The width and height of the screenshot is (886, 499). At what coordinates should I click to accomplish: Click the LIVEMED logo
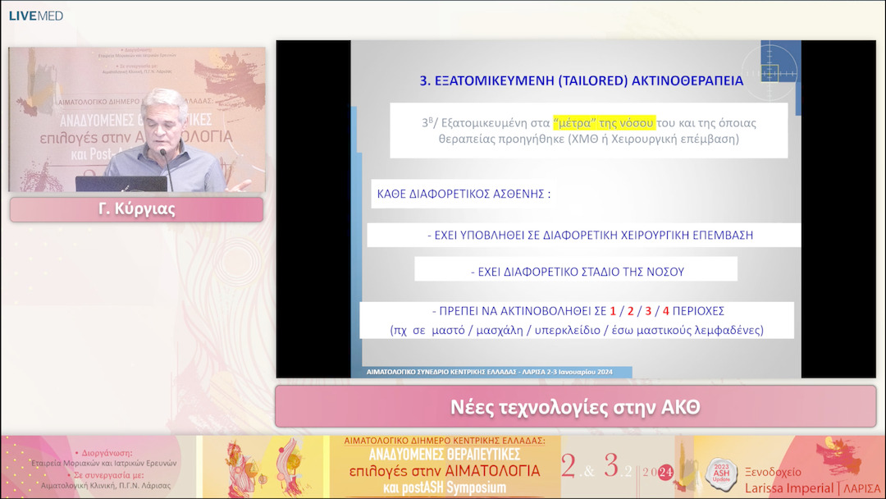click(34, 14)
